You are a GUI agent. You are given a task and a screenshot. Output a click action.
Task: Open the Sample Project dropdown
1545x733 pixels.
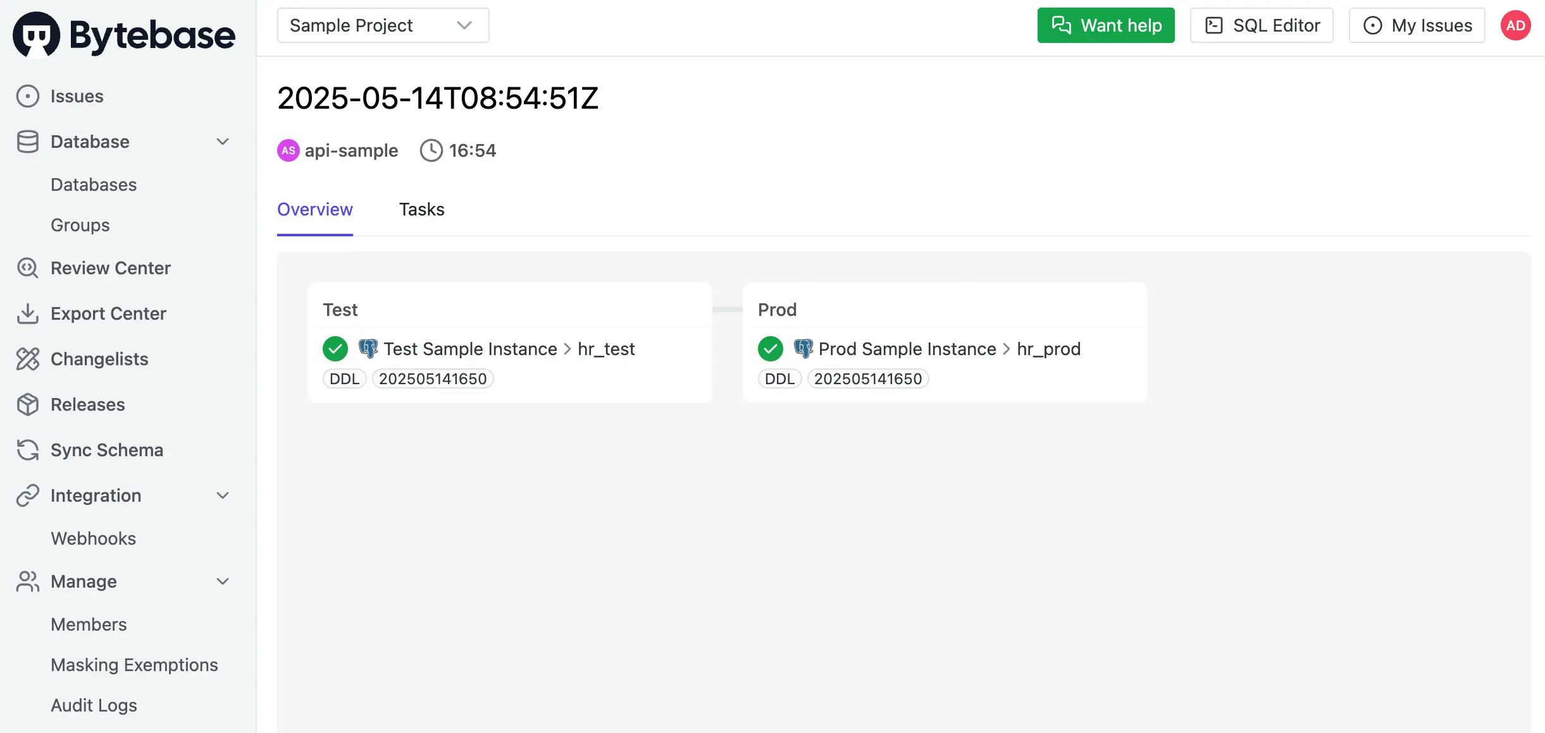point(383,25)
